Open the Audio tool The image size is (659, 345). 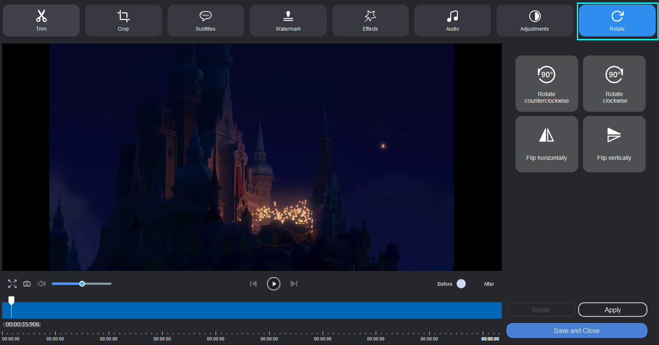(x=452, y=20)
